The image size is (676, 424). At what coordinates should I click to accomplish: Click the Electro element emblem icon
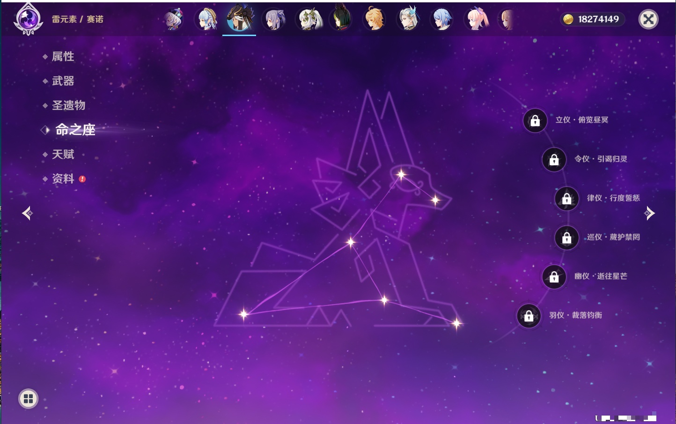[x=28, y=19]
